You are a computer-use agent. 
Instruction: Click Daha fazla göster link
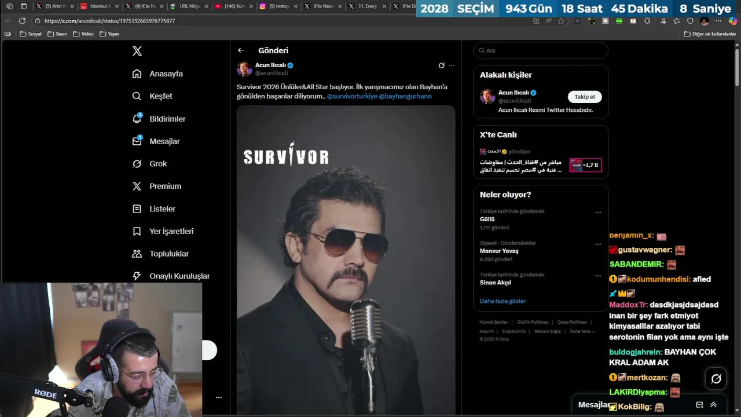[x=502, y=301]
